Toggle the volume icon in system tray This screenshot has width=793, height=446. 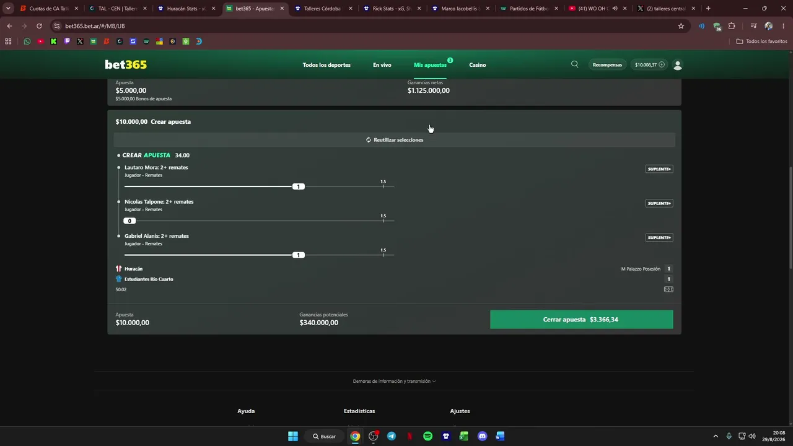point(751,436)
